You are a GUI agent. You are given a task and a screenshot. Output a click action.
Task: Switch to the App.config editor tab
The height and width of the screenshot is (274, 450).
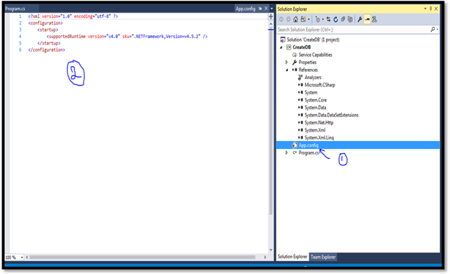246,9
